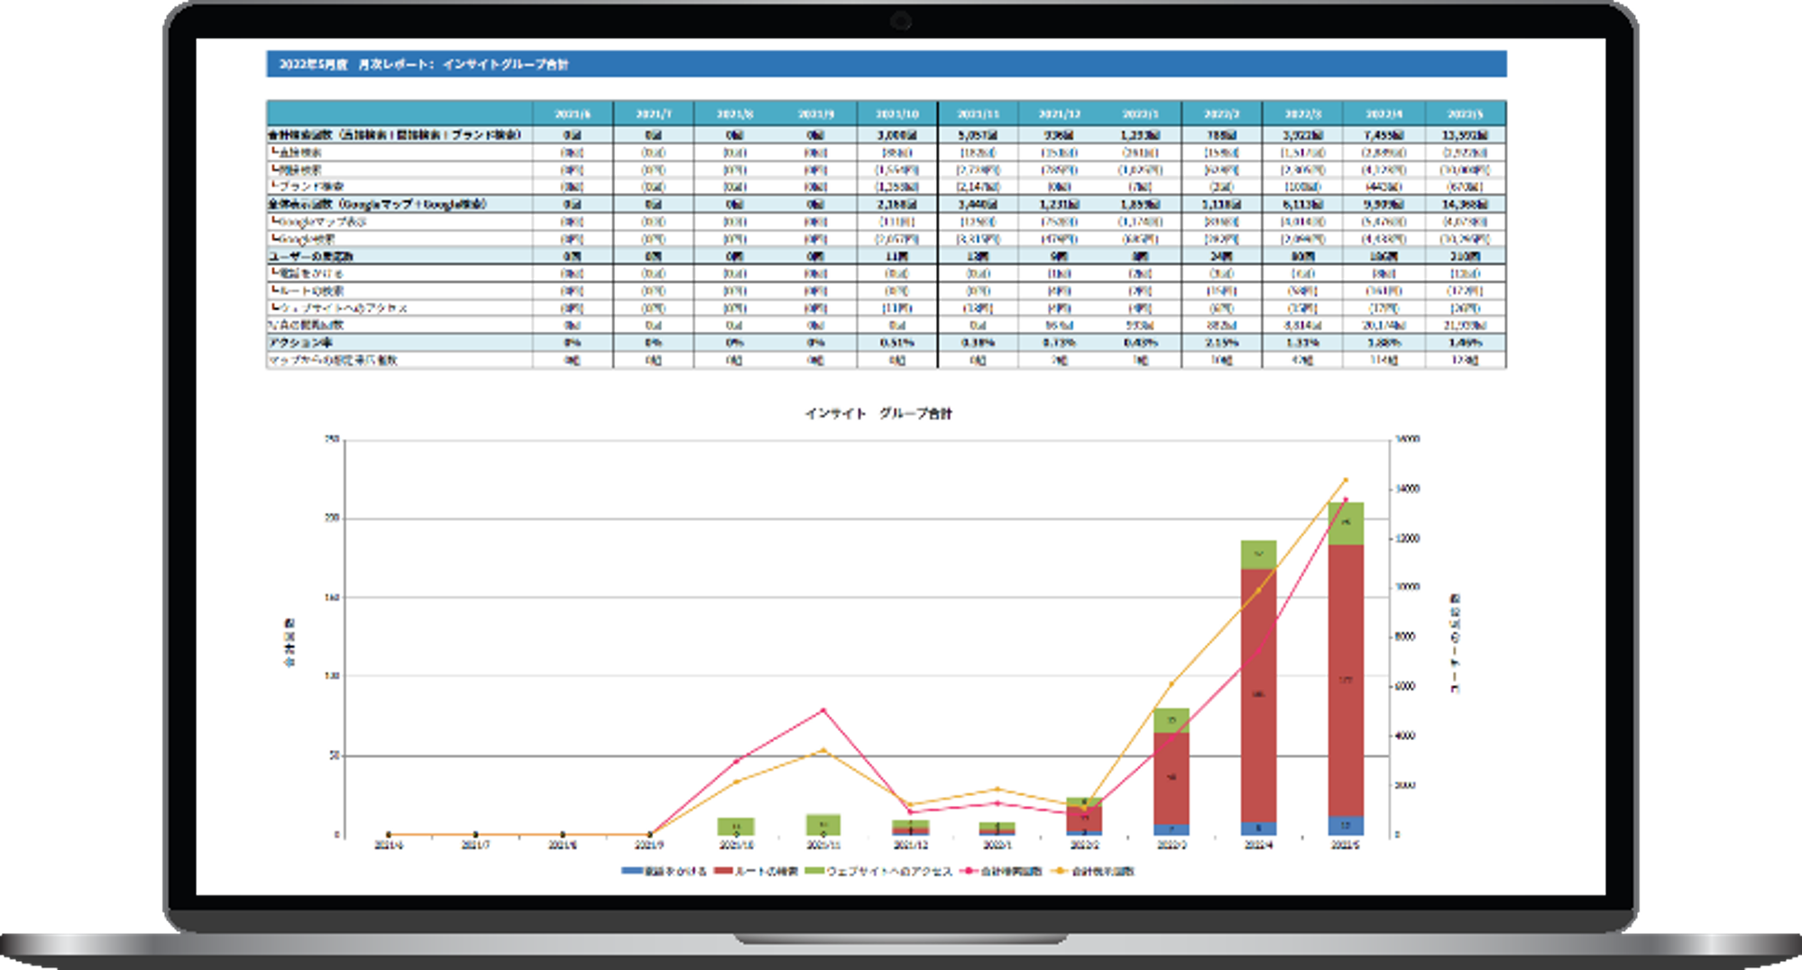This screenshot has height=970, width=1802.
Task: Click the pink line legend marker
Action: (x=970, y=871)
